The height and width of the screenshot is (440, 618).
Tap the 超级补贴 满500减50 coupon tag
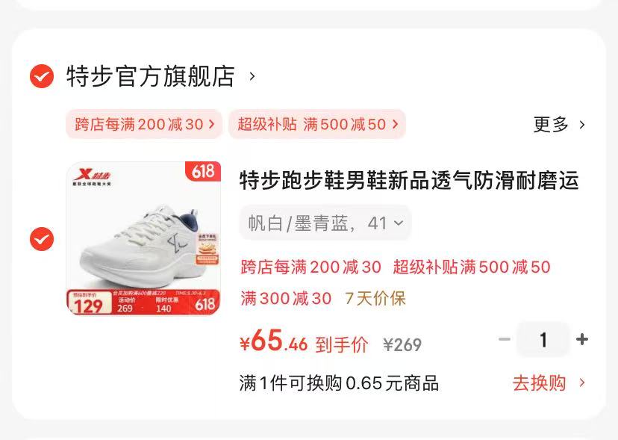click(x=317, y=124)
